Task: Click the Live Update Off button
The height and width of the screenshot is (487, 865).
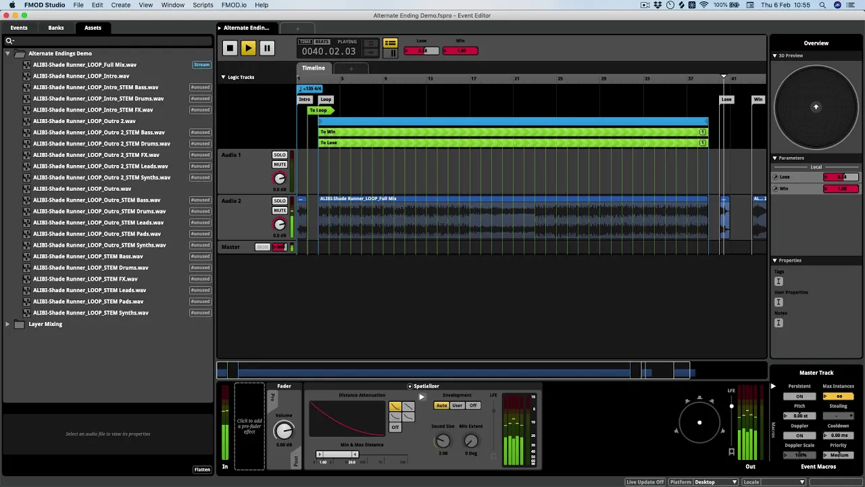Action: click(x=645, y=482)
